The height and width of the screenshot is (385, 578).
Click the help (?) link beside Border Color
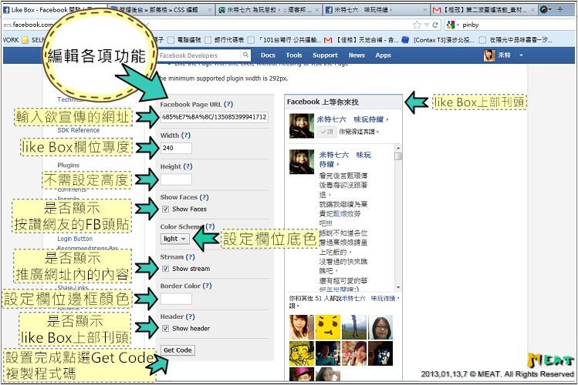[207, 286]
